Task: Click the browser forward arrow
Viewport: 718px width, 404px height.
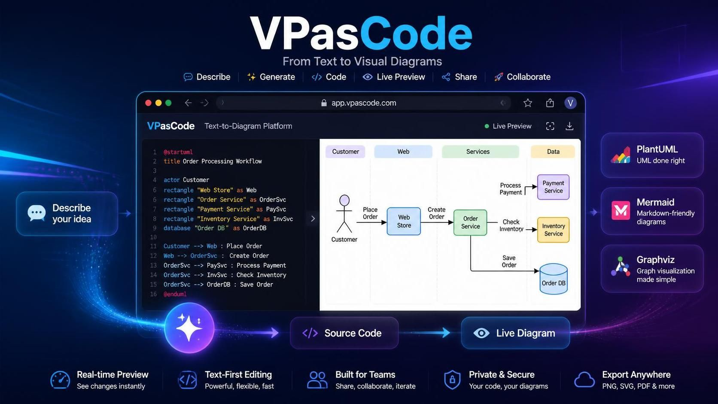Action: click(204, 103)
